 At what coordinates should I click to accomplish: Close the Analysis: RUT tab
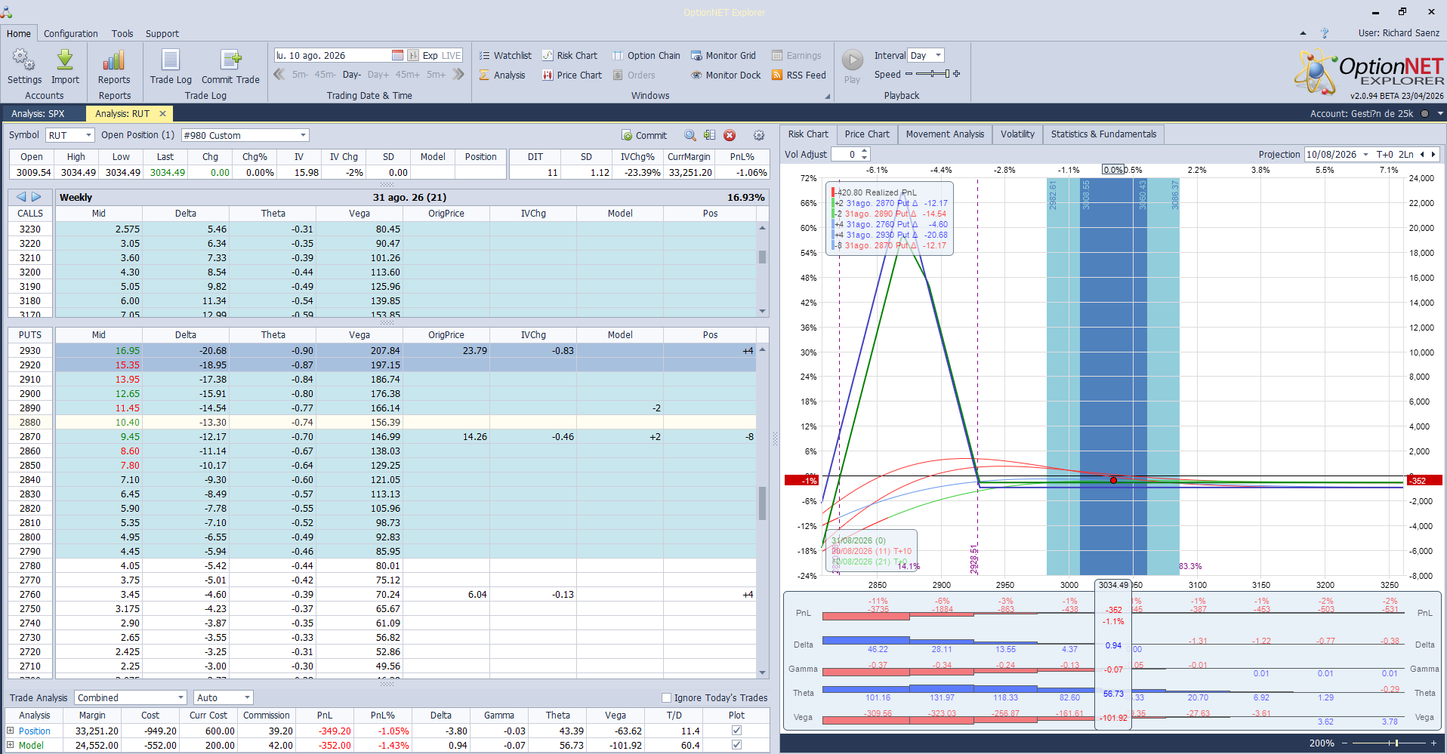pos(162,113)
